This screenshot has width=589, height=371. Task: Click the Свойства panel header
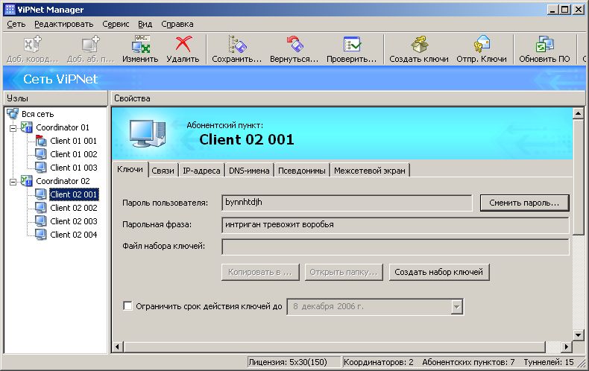click(x=347, y=98)
